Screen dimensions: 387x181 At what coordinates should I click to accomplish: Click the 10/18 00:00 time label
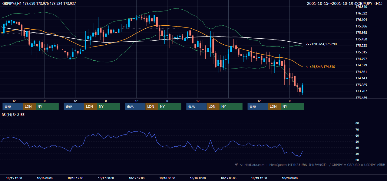[x=167, y=178]
